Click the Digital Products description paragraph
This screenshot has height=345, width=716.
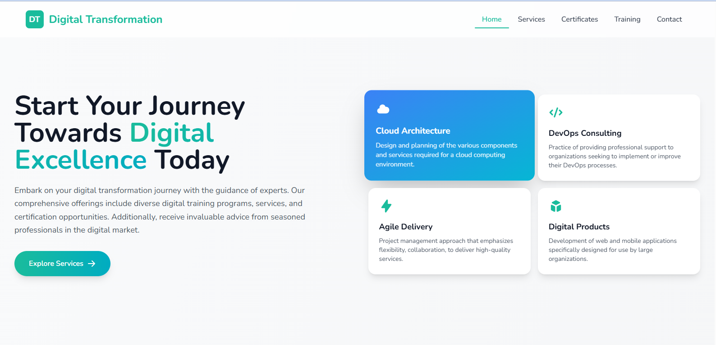point(612,250)
